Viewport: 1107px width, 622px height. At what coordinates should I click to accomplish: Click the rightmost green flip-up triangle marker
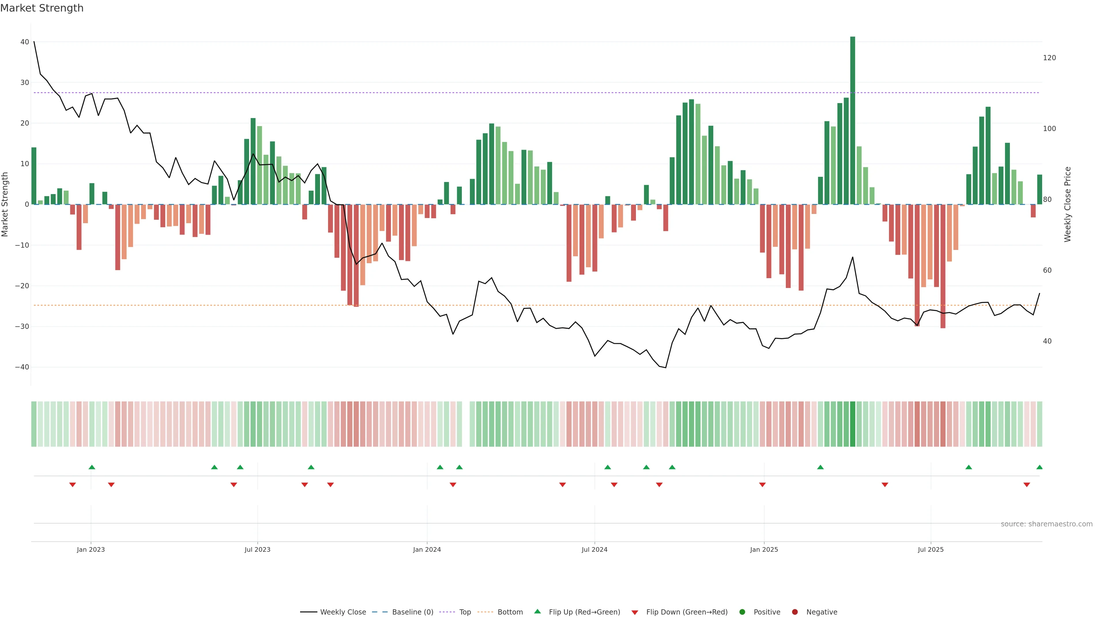(1039, 467)
